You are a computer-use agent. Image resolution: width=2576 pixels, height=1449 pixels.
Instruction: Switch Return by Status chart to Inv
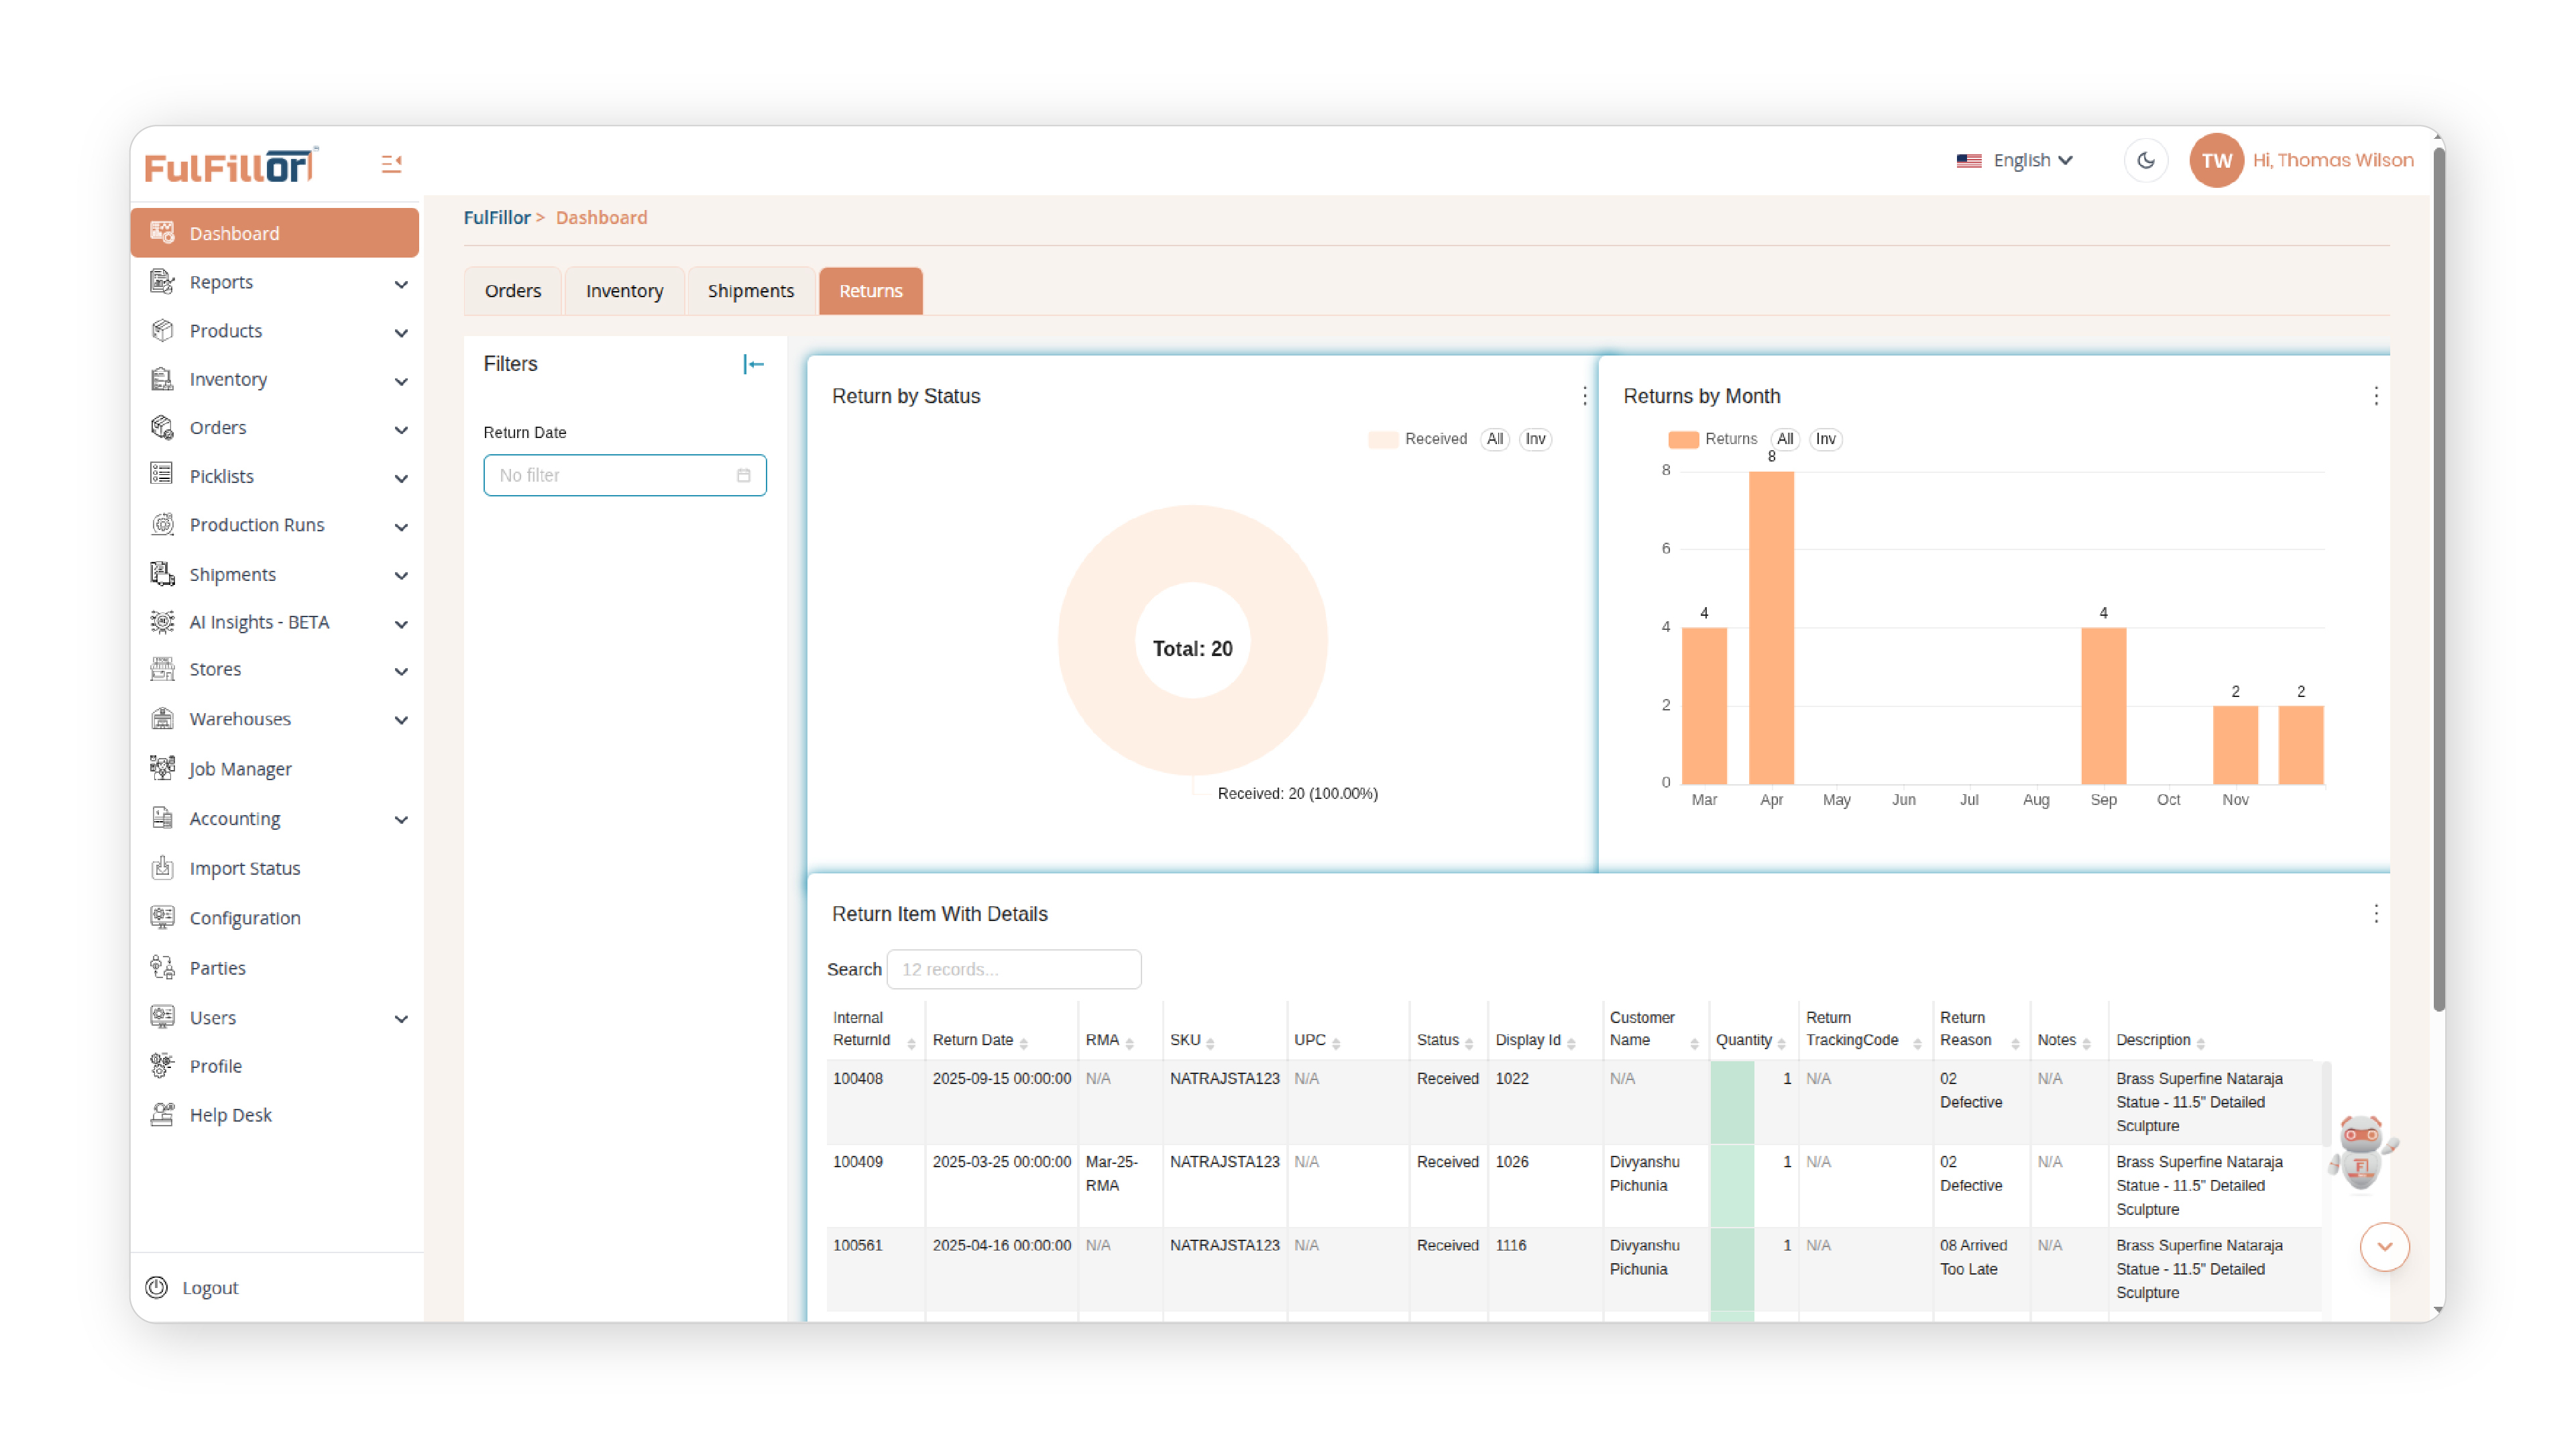pos(1535,439)
